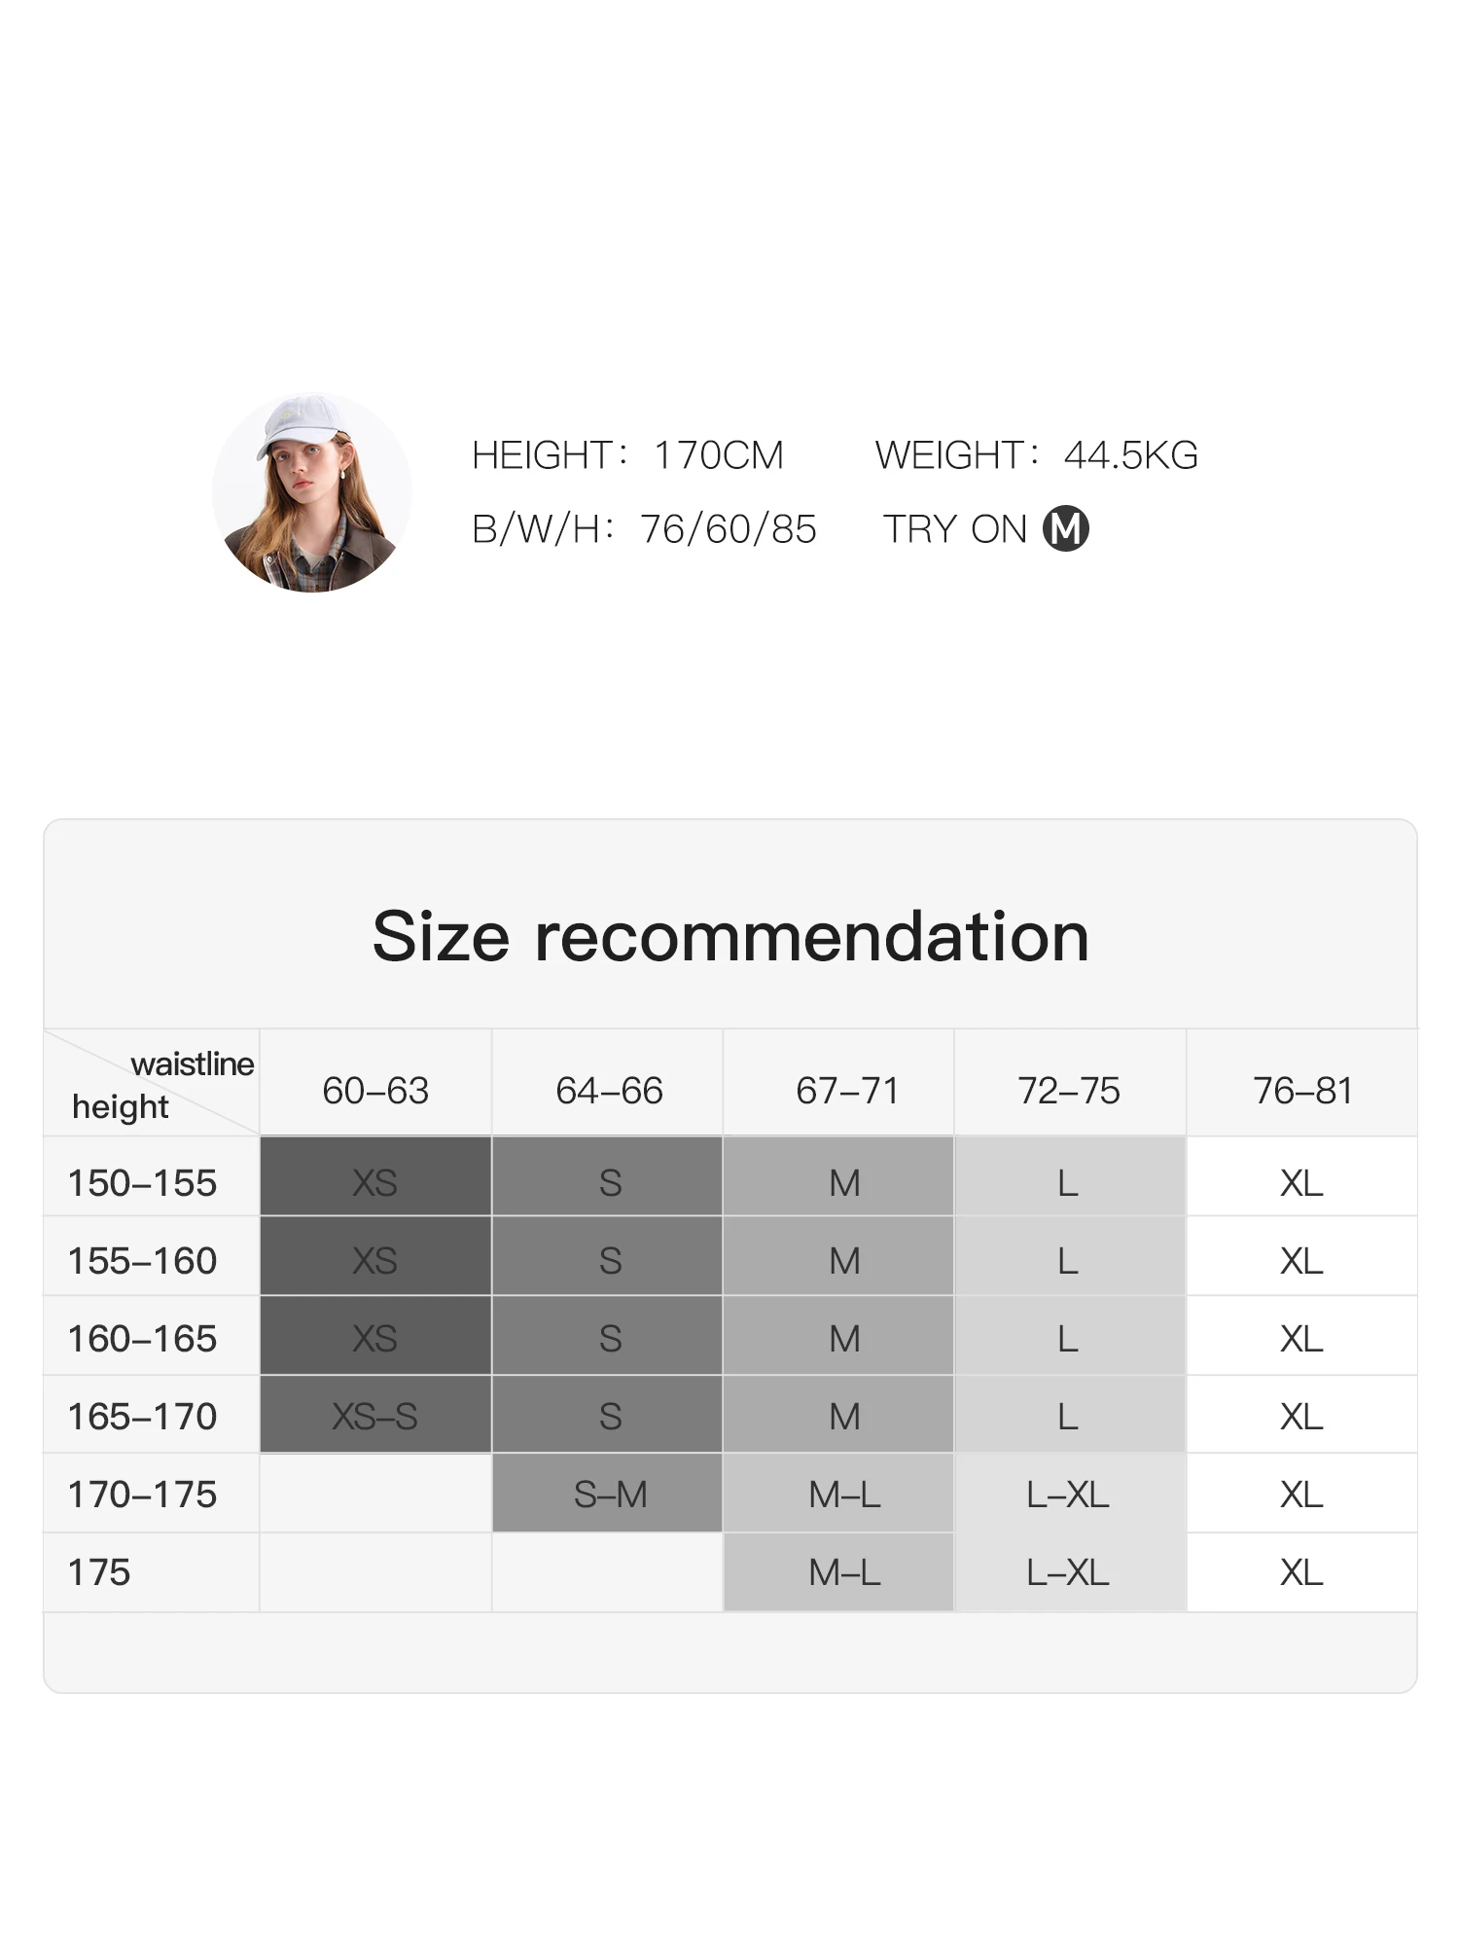1459x1946 pixels.
Task: Select the 175 height row label
Action: pos(99,1572)
